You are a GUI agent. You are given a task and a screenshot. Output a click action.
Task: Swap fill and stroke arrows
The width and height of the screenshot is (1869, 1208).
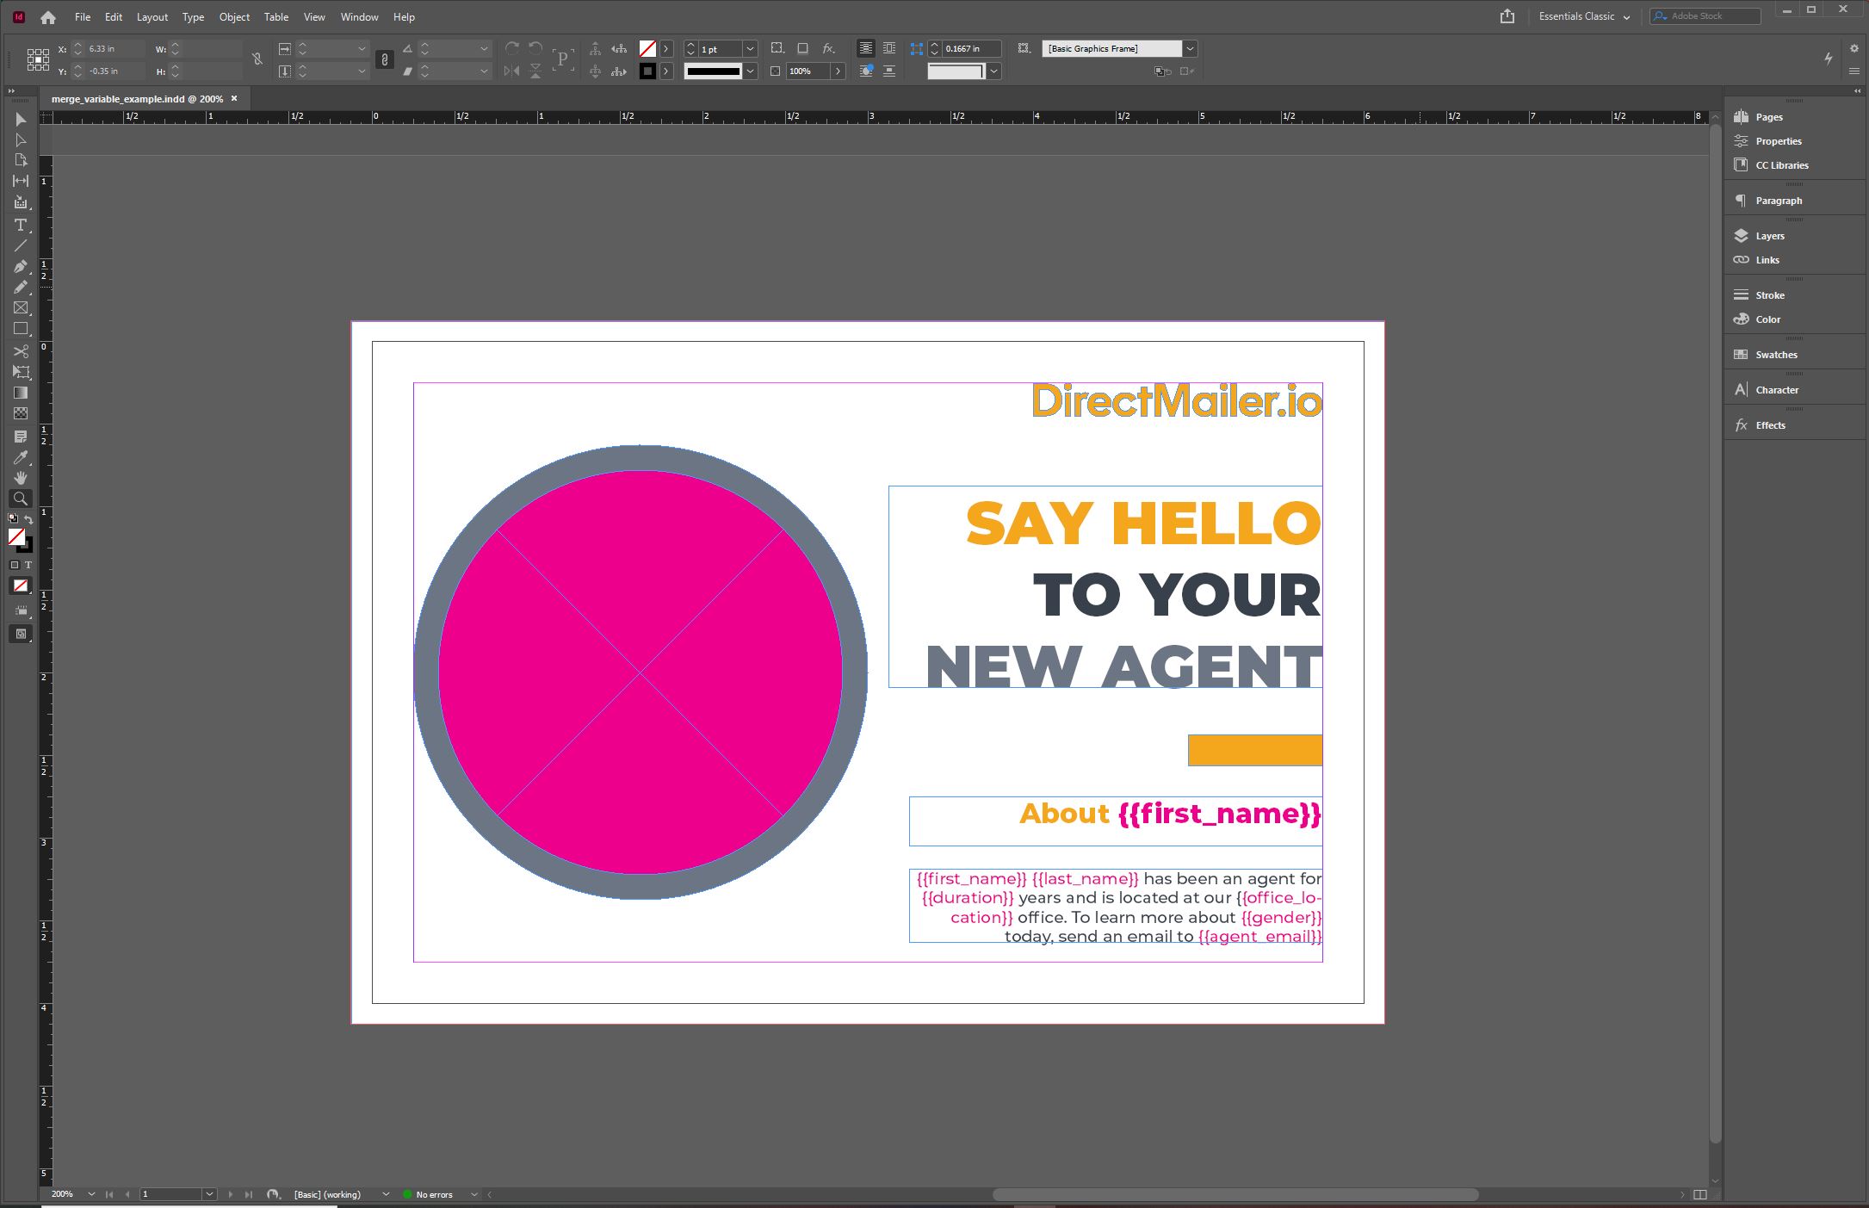pyautogui.click(x=28, y=519)
